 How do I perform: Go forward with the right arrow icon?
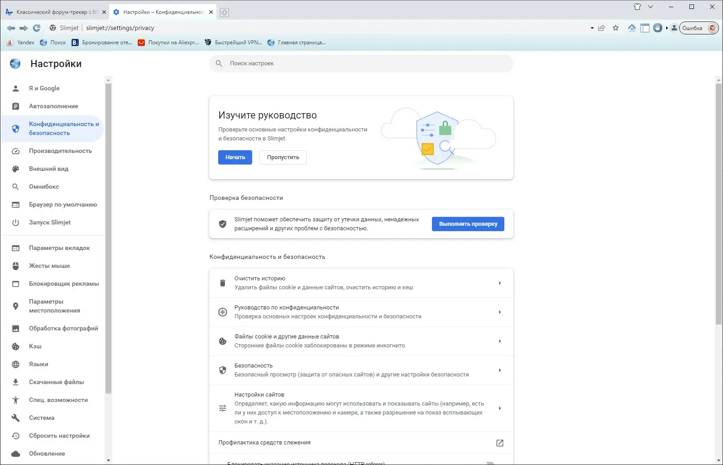click(x=24, y=28)
